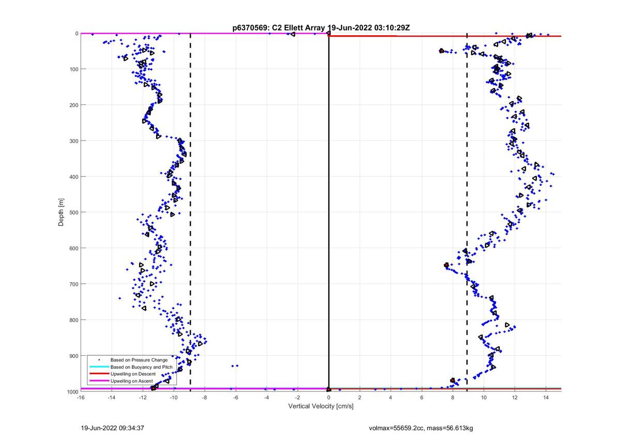
Task: Click depth-axis tick label '600'
Action: [x=73, y=248]
